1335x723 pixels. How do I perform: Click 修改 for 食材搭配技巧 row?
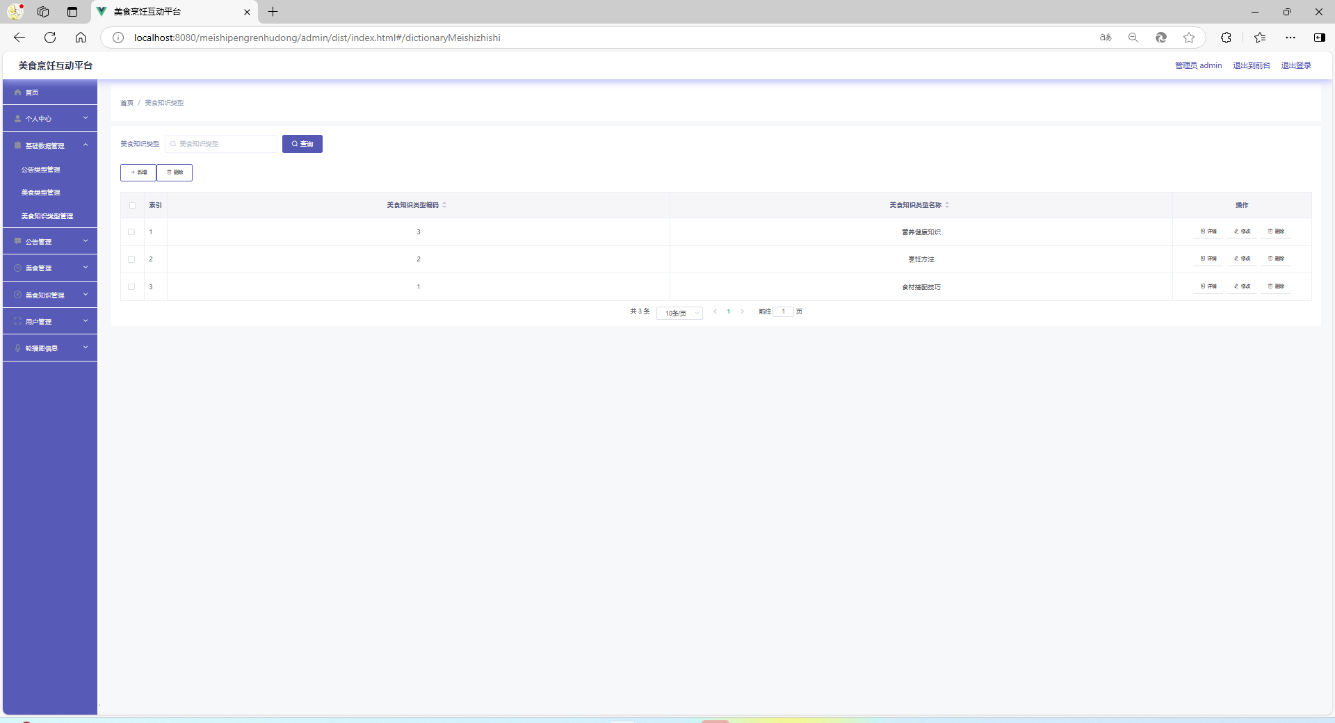point(1243,286)
